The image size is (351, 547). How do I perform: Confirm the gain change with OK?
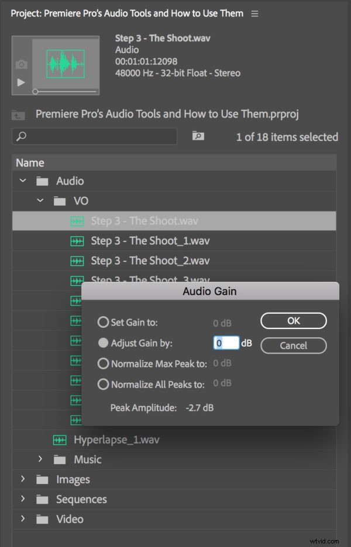[x=293, y=320]
